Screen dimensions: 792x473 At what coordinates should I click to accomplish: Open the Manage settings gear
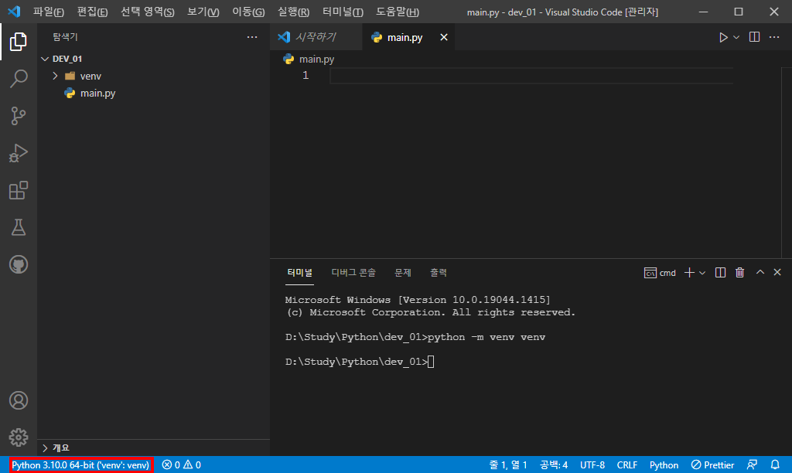pyautogui.click(x=19, y=437)
